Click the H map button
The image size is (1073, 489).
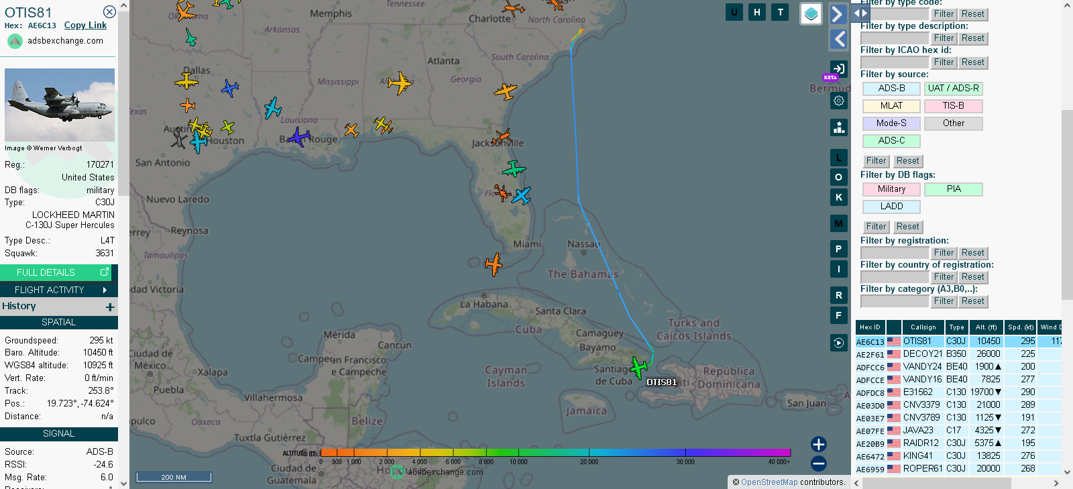click(757, 12)
